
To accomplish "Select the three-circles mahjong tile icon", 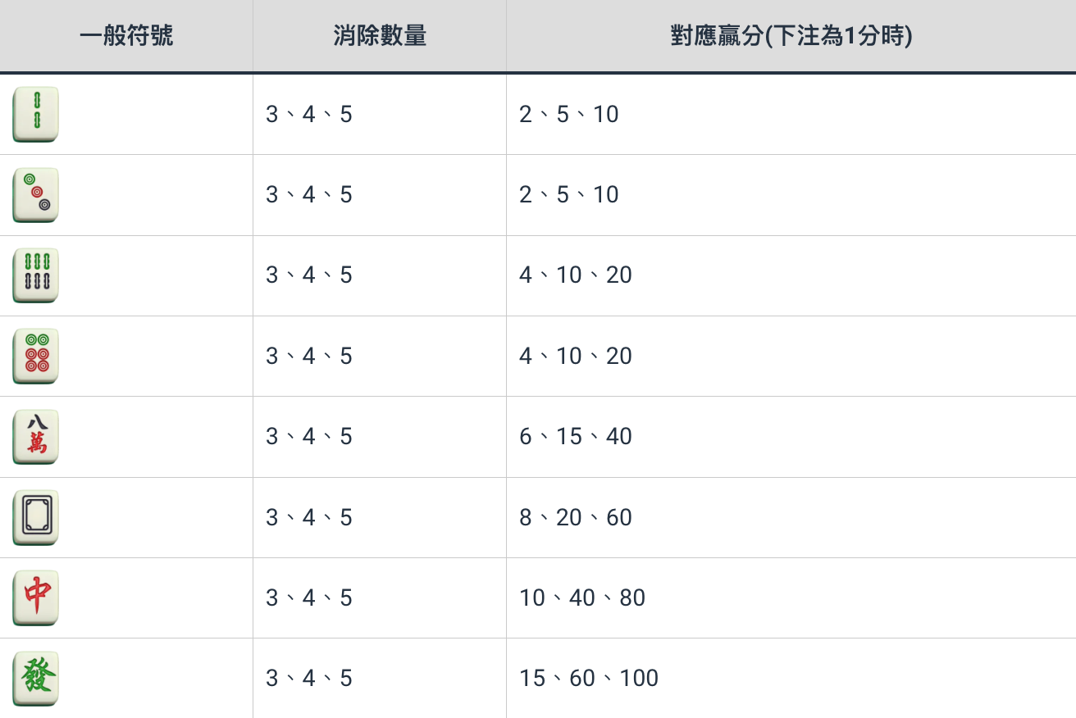I will [36, 194].
